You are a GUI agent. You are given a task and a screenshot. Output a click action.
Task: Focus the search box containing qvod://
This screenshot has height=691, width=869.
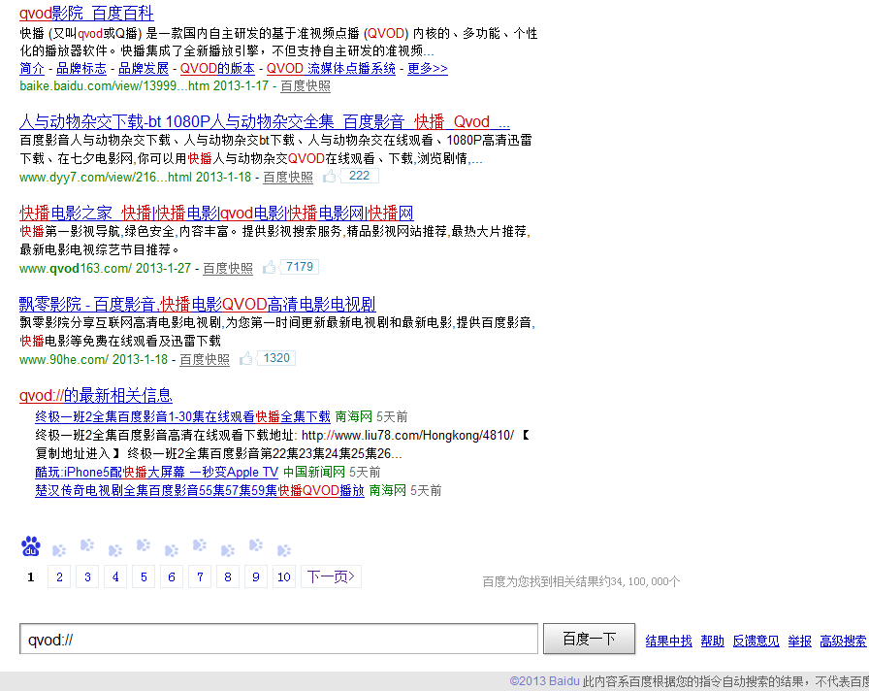[278, 639]
